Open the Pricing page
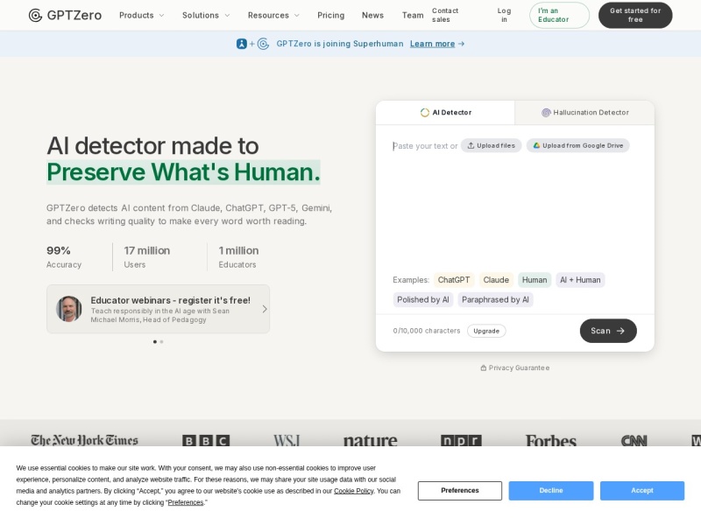This screenshot has width=701, height=525. point(331,15)
